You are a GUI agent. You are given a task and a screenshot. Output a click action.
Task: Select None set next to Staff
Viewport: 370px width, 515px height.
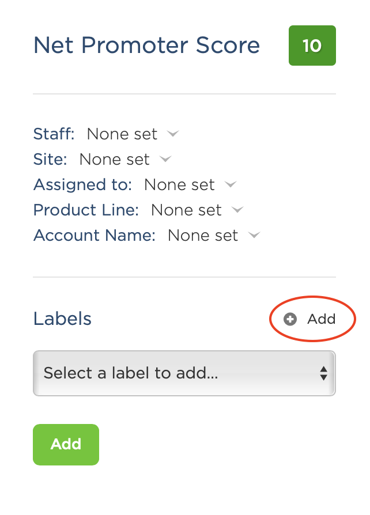122,134
